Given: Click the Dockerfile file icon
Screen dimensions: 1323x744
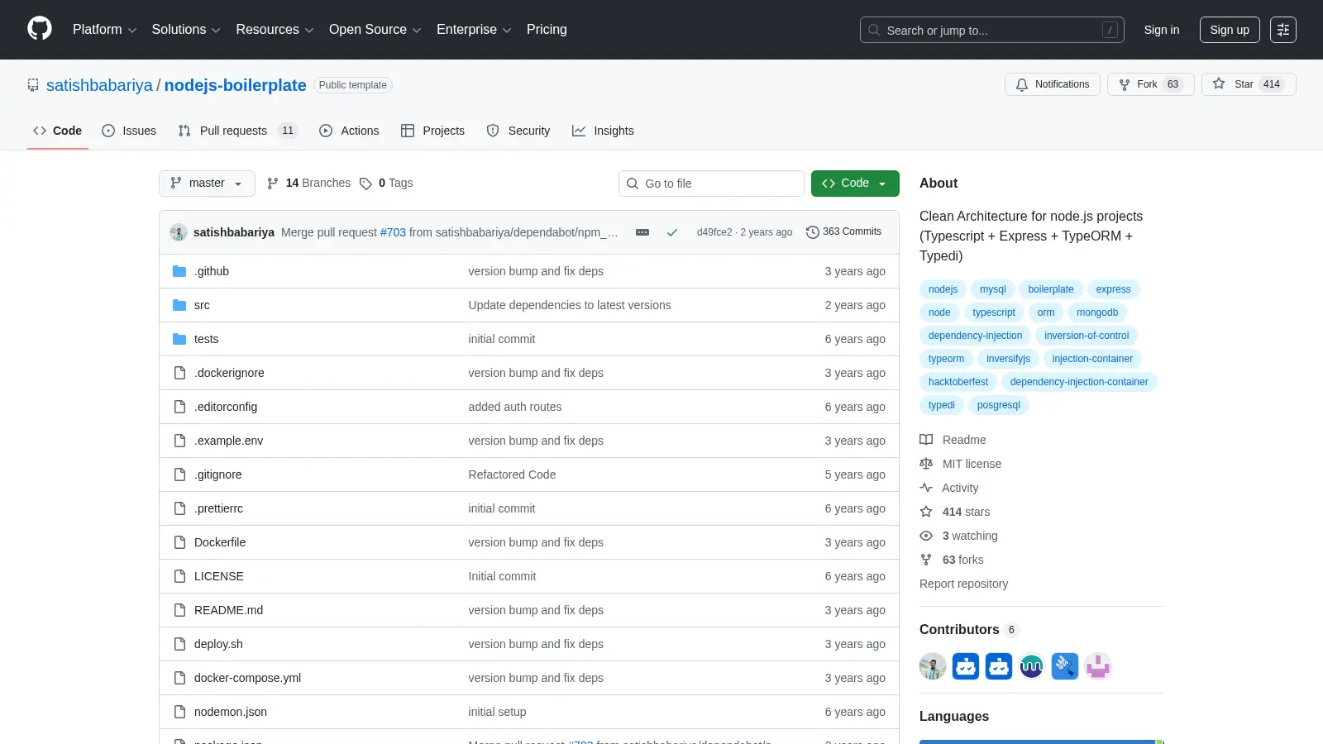Looking at the screenshot, I should (x=179, y=542).
